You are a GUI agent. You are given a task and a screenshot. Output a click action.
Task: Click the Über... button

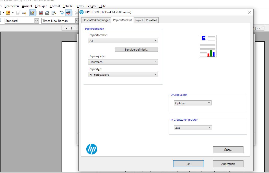click(228, 150)
